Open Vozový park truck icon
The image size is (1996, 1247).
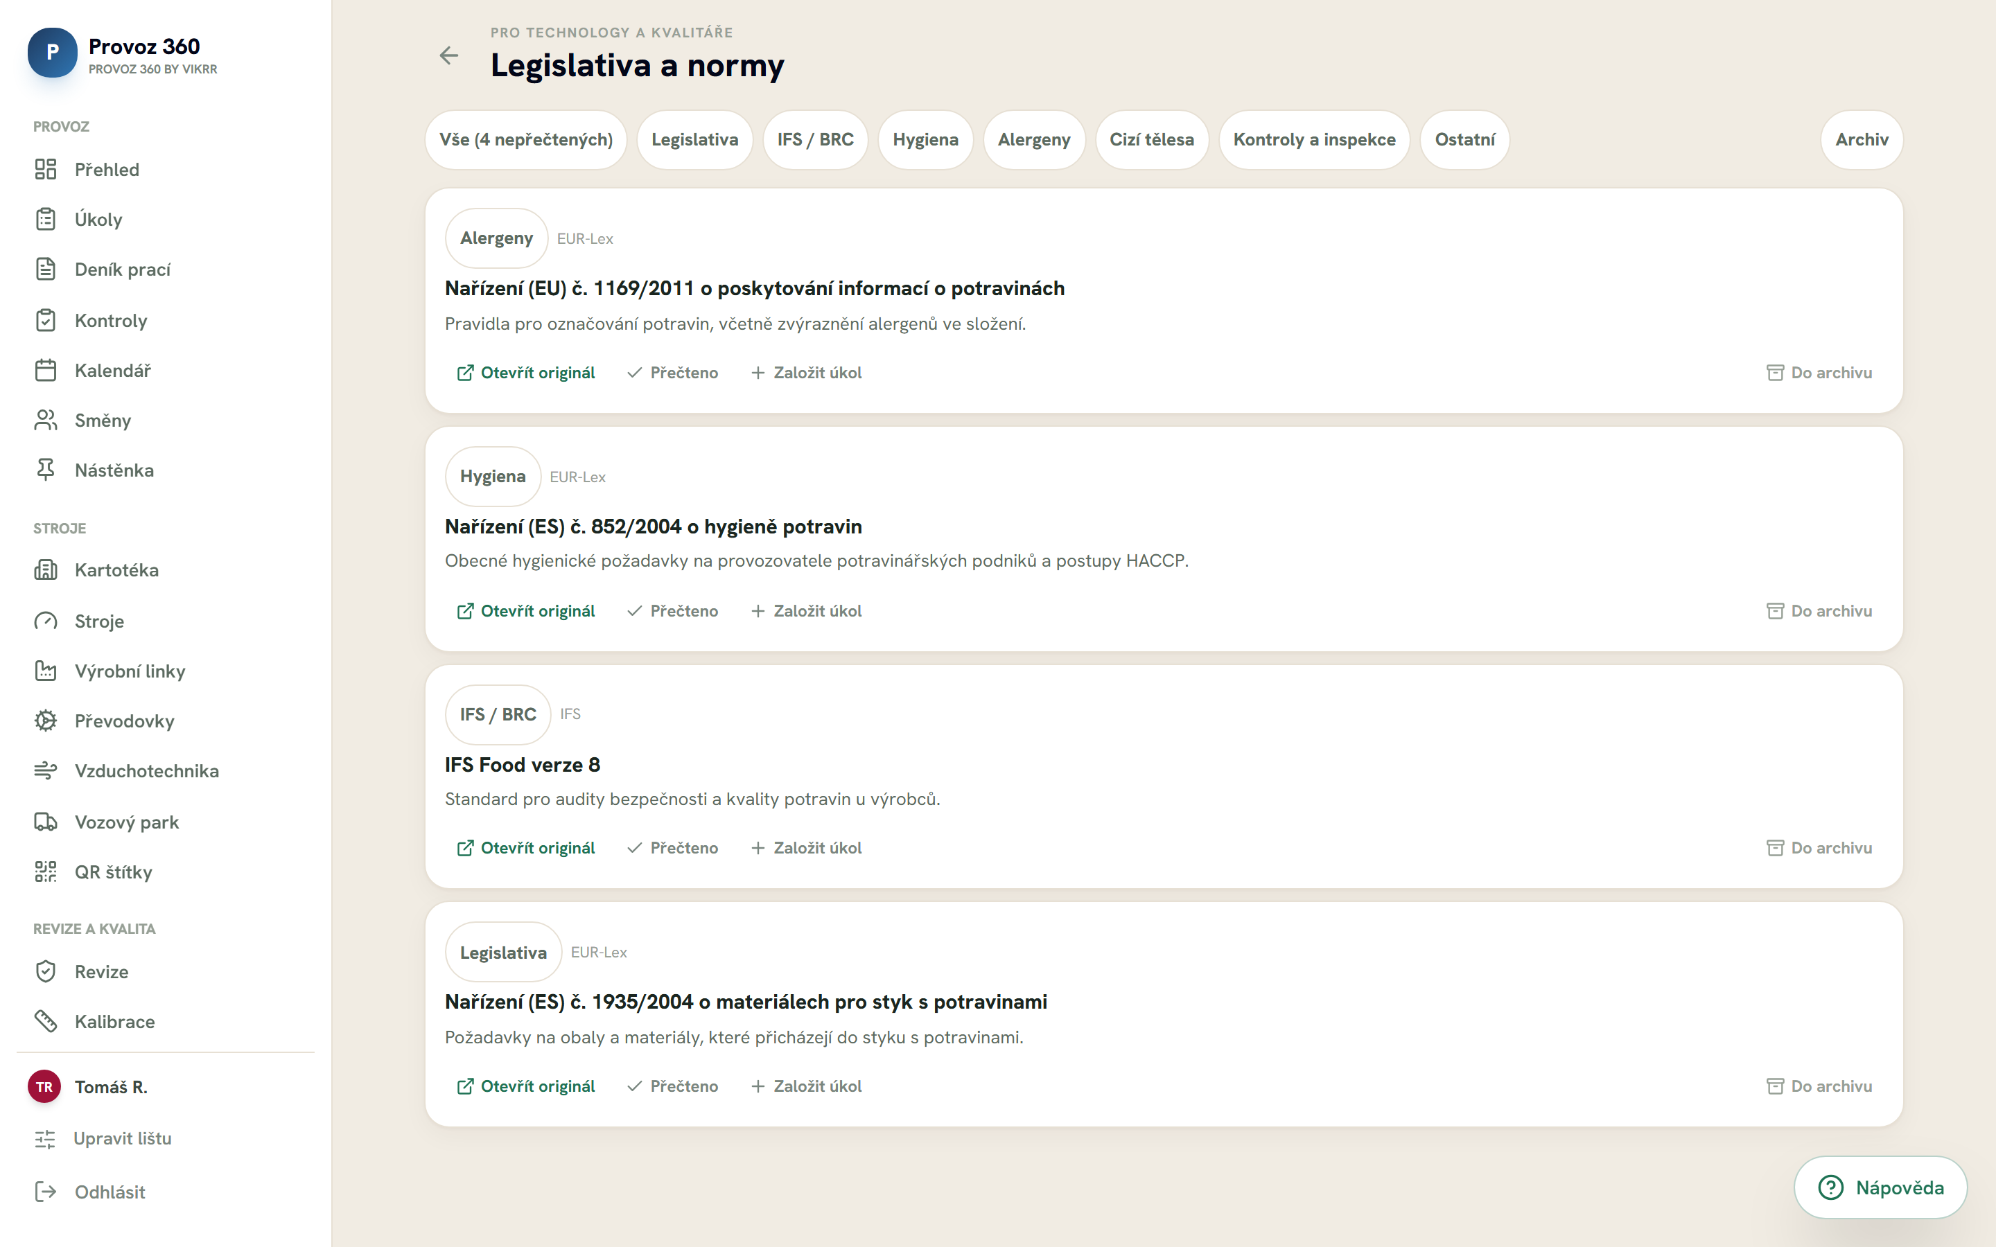pyautogui.click(x=45, y=822)
